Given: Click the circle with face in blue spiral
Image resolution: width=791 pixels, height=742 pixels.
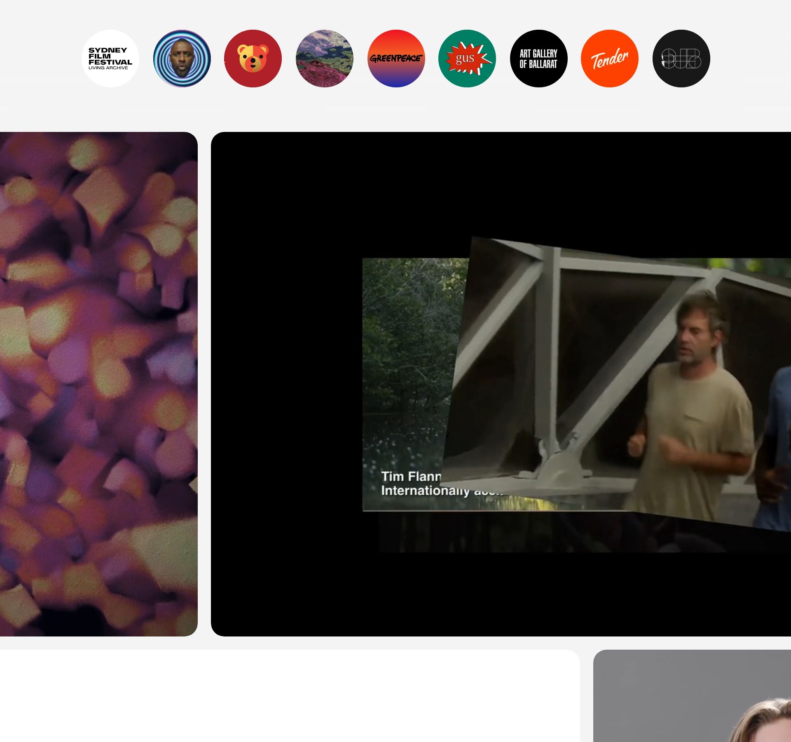Looking at the screenshot, I should (182, 59).
